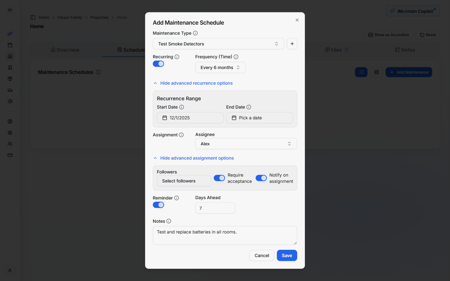Open the Notes tab
450x281 pixels.
pyautogui.click(x=405, y=50)
